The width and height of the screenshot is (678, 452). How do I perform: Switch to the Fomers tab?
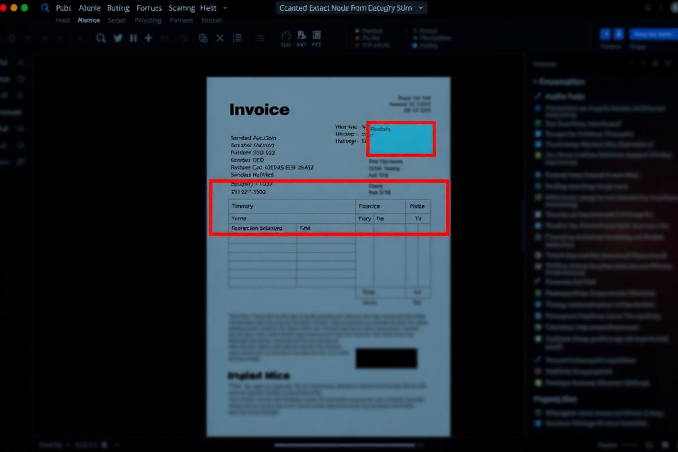[x=181, y=20]
